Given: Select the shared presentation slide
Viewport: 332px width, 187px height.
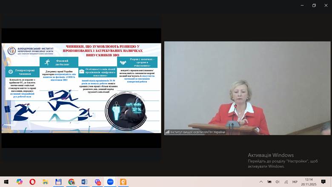Looking at the screenshot, I should pyautogui.click(x=81, y=88).
